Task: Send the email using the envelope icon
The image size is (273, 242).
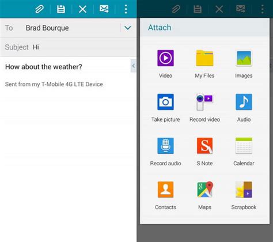Action: point(104,9)
